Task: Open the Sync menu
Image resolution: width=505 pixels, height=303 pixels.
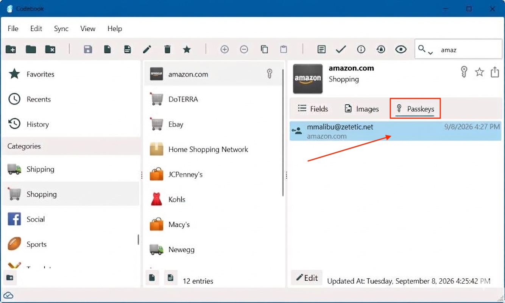Action: (x=61, y=29)
